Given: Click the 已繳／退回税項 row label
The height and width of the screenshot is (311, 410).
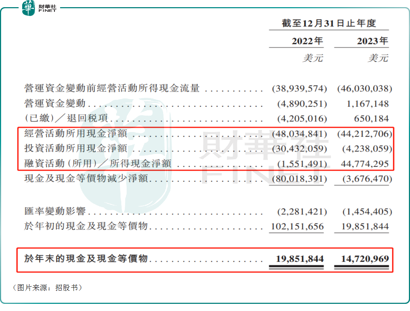Looking at the screenshot, I should click(x=66, y=118).
